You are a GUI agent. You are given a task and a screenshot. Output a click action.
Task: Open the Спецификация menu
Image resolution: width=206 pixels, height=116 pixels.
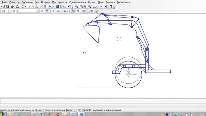[78, 2]
